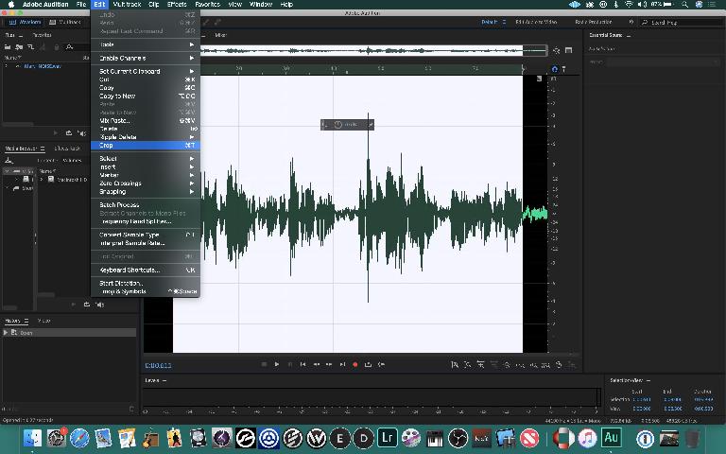This screenshot has width=726, height=454.
Task: Click the Import File icon in Files panel
Action: 19,46
